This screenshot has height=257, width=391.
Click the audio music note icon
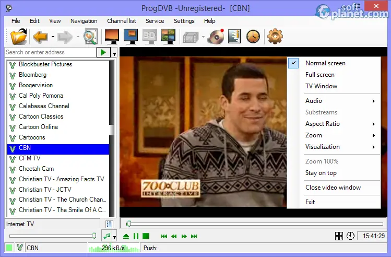point(107,236)
